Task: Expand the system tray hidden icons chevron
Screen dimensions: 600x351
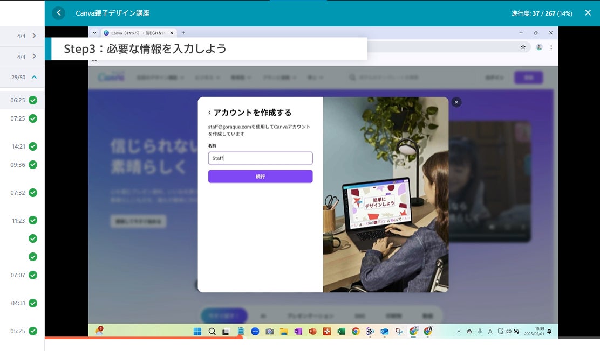Action: click(x=459, y=332)
